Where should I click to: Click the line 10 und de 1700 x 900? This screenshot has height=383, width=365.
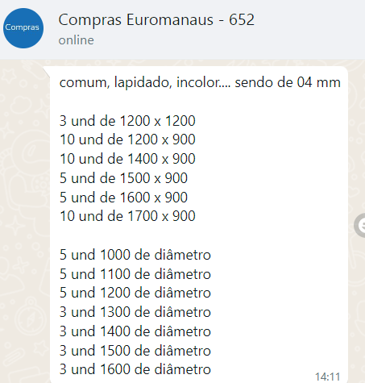pos(127,216)
